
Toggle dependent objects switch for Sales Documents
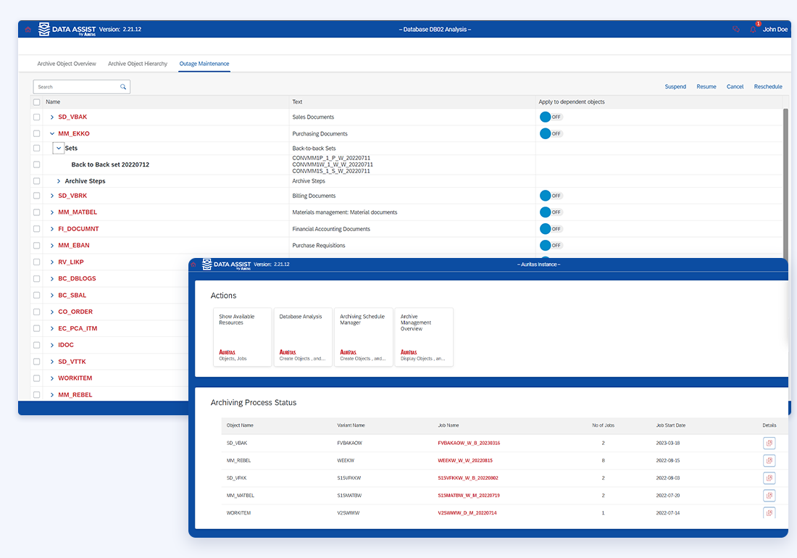point(551,117)
